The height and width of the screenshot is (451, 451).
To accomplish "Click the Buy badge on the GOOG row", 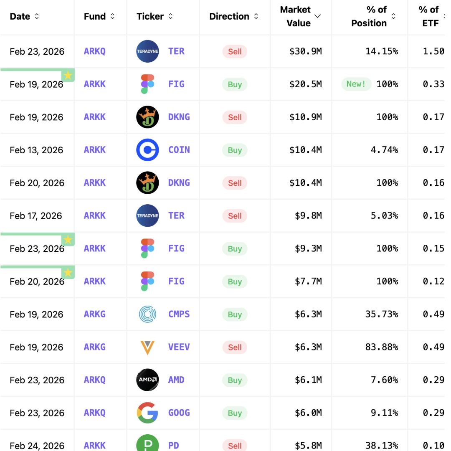I will [x=235, y=413].
